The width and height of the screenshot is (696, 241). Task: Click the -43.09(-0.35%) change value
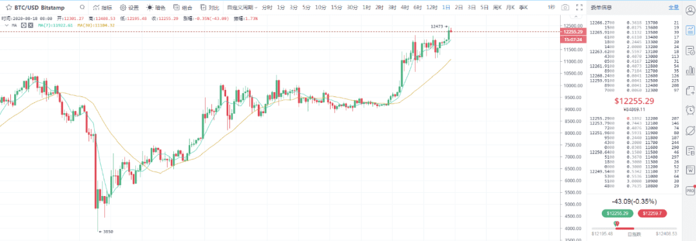tap(633, 202)
